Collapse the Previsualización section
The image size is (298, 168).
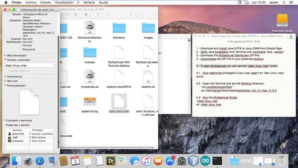coord(5,85)
